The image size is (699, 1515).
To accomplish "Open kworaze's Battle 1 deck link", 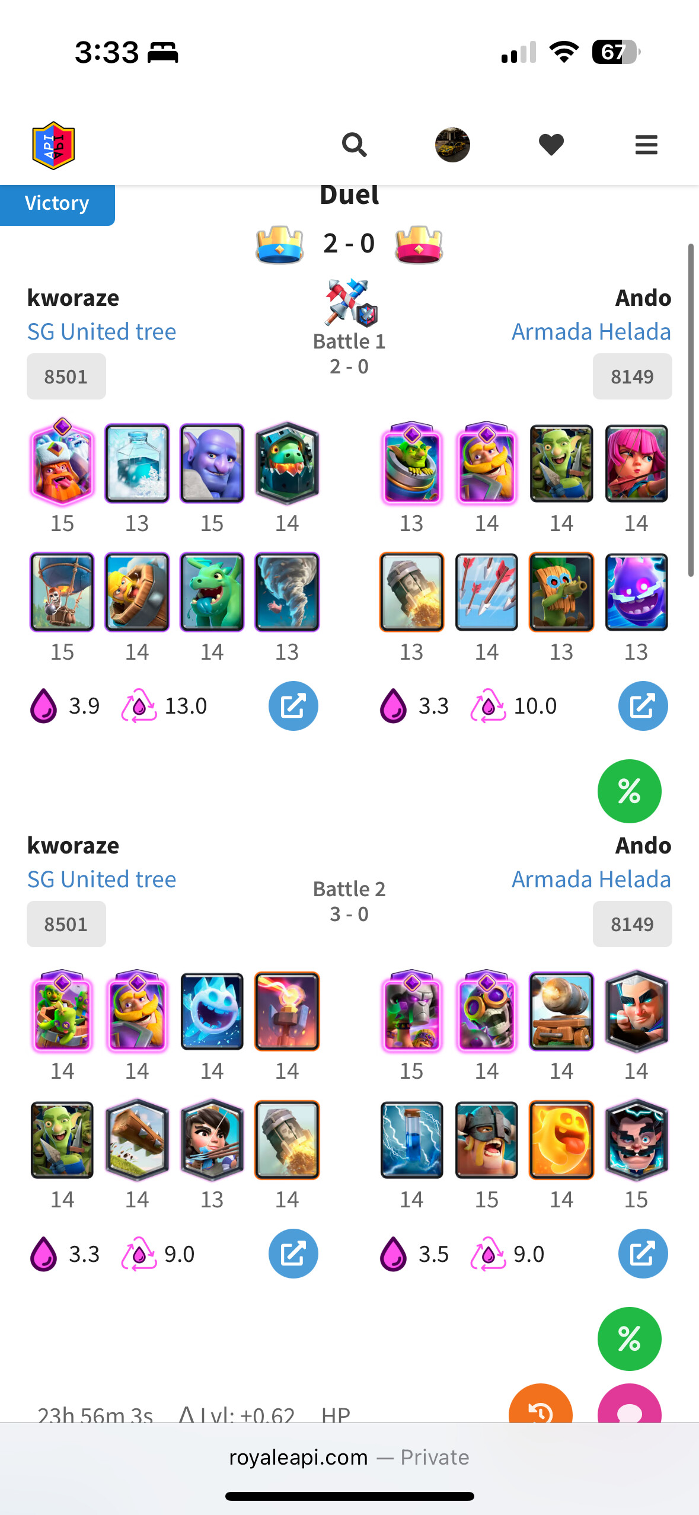I will (293, 706).
